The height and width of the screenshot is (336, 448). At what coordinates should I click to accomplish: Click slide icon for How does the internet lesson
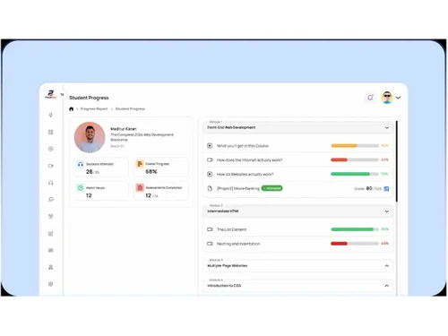[x=210, y=159]
